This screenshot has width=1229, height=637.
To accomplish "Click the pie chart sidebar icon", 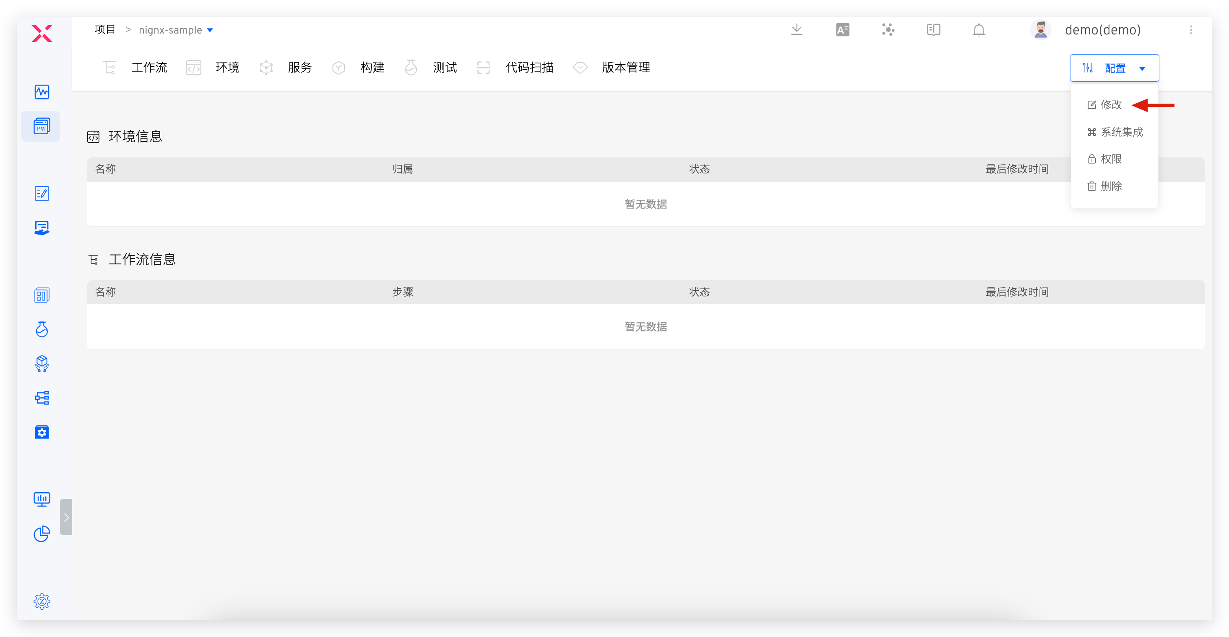I will tap(42, 533).
